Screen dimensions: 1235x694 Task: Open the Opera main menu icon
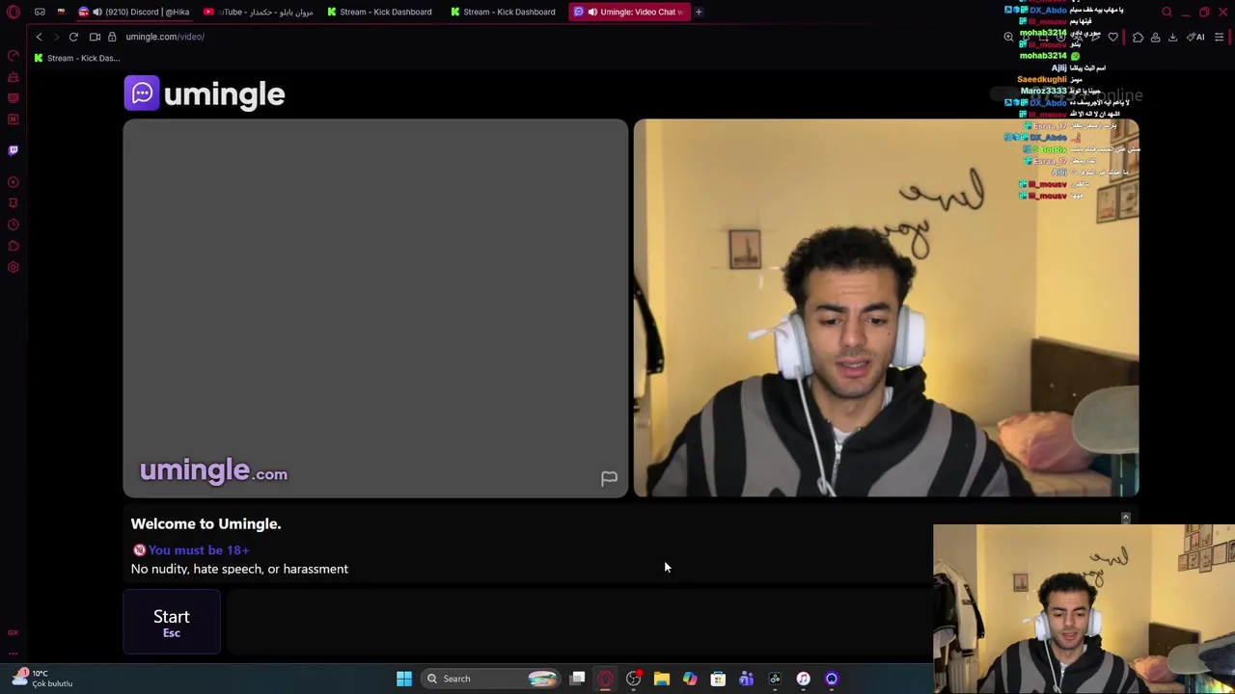point(14,12)
